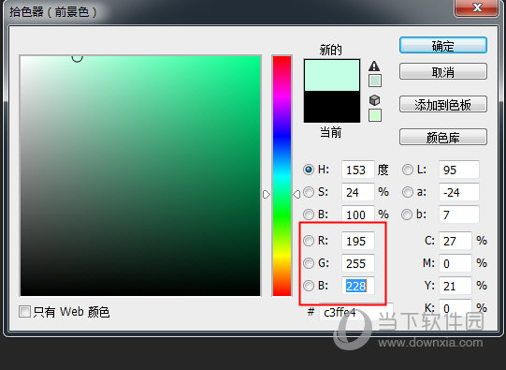506x370 pixels.
Task: Select the Lab b radio button
Action: click(407, 215)
